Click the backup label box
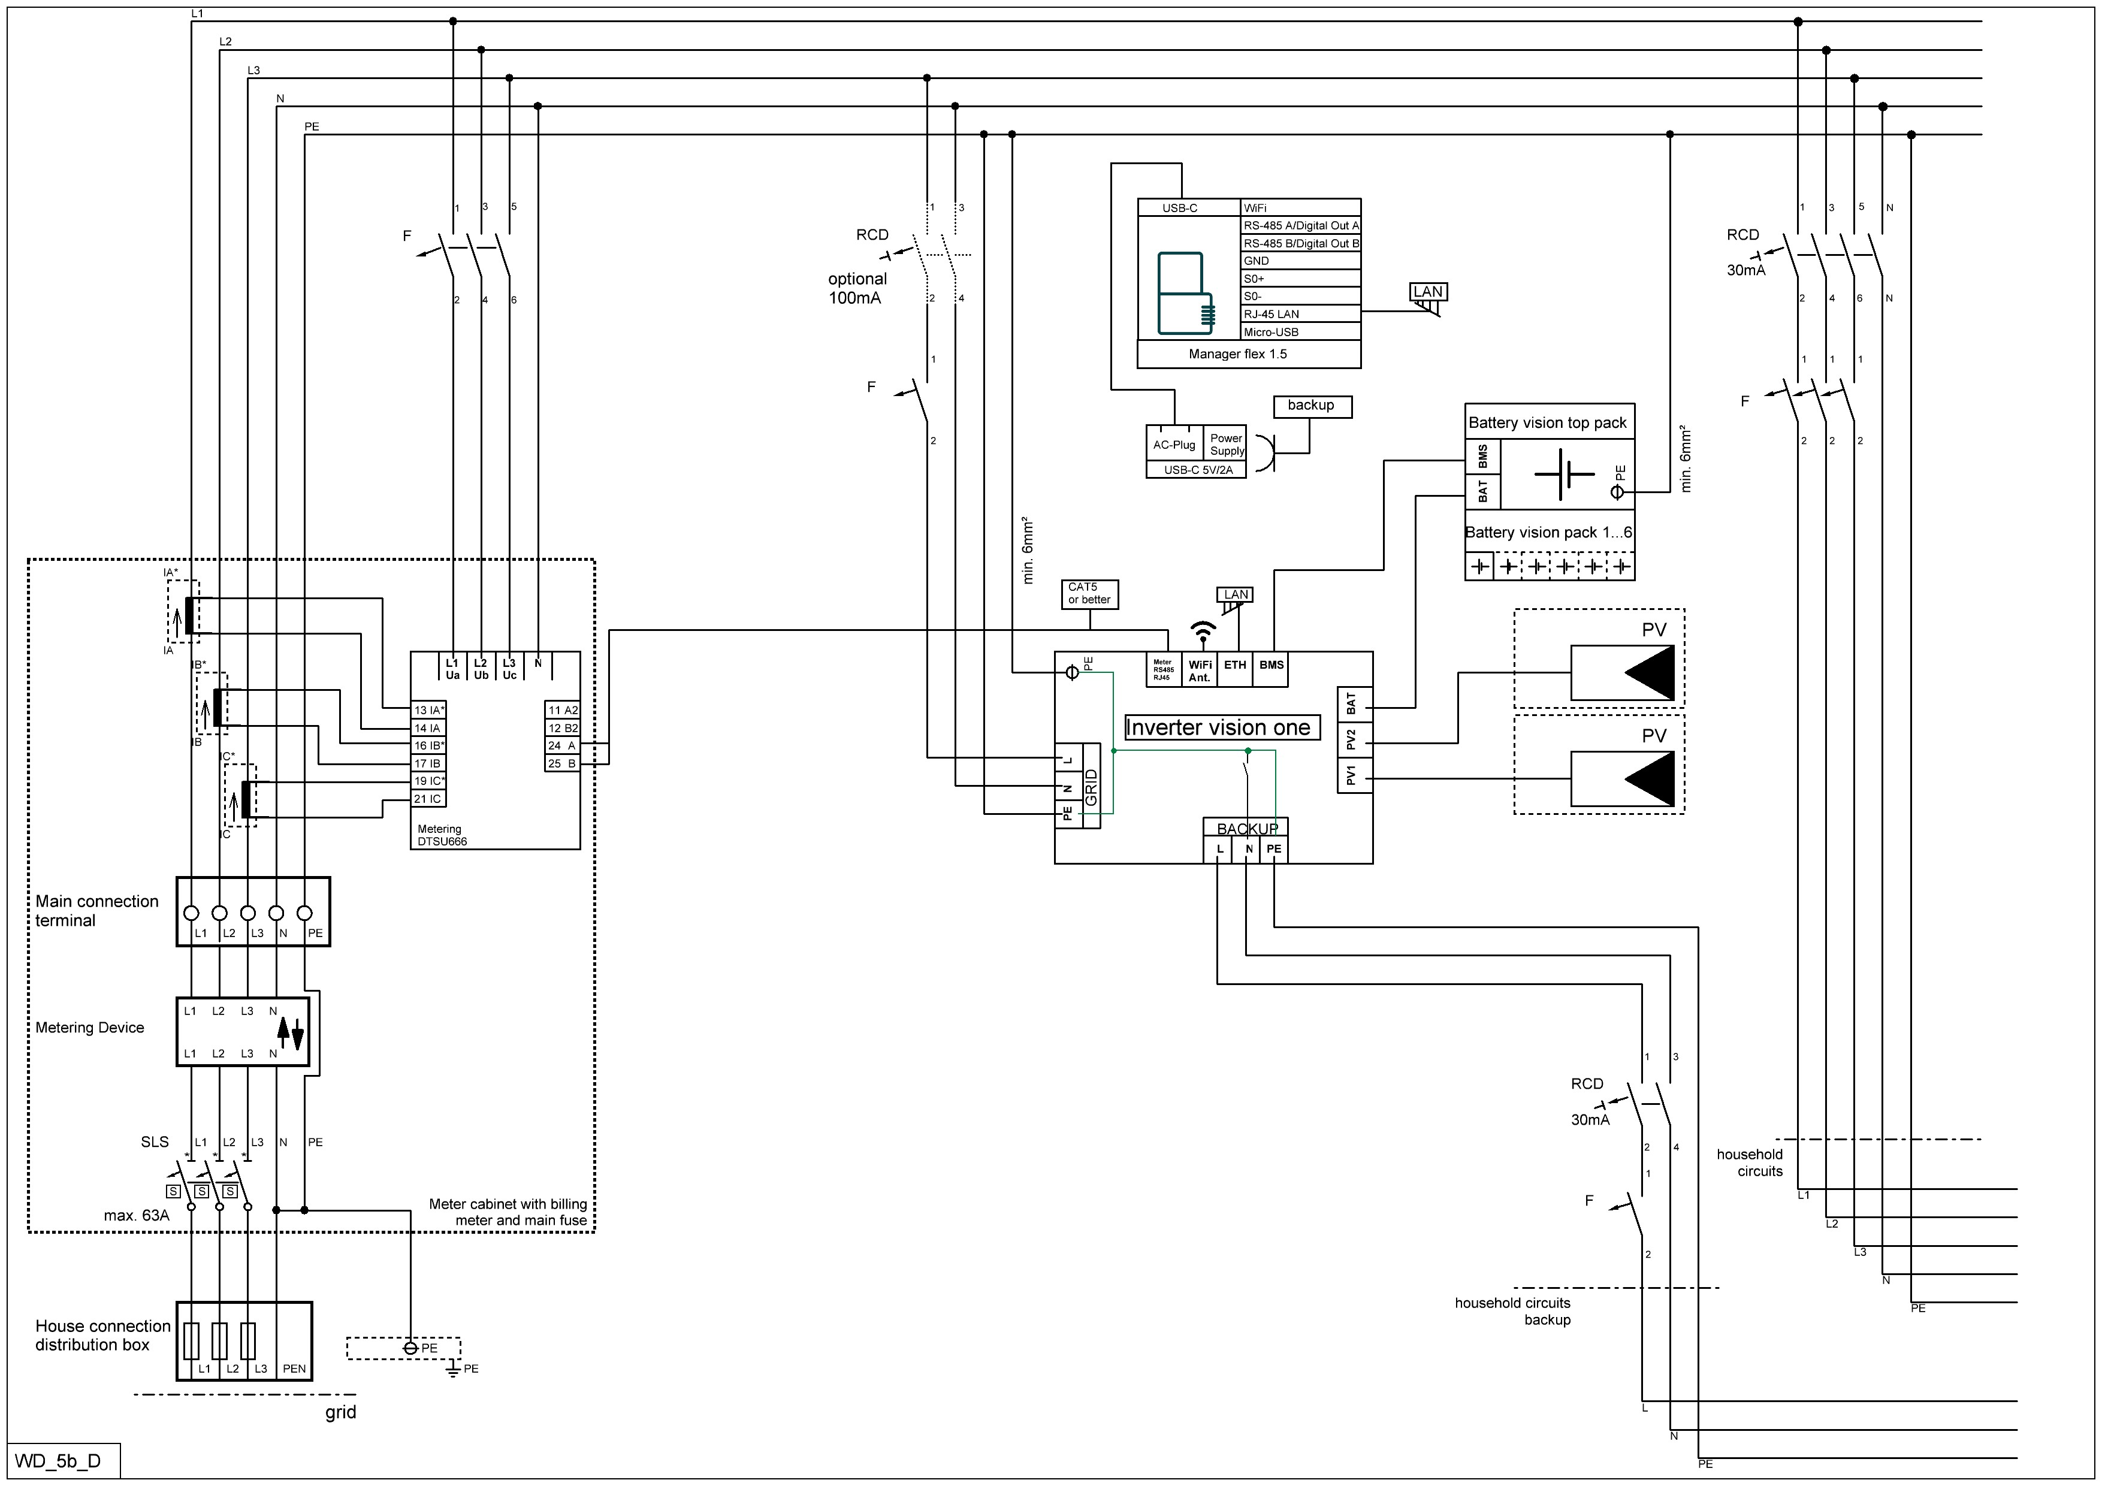 (1311, 406)
